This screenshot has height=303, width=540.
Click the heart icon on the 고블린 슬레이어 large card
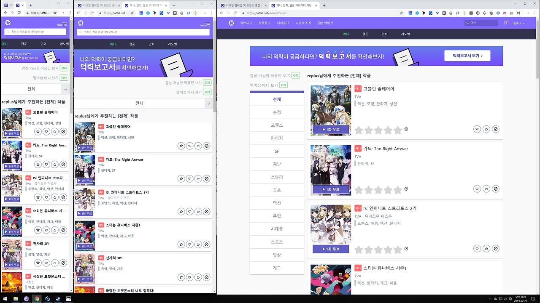(477, 129)
